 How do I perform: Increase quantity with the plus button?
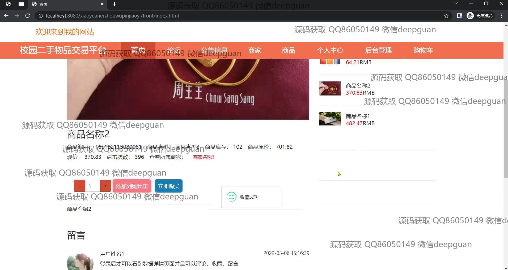(x=105, y=186)
